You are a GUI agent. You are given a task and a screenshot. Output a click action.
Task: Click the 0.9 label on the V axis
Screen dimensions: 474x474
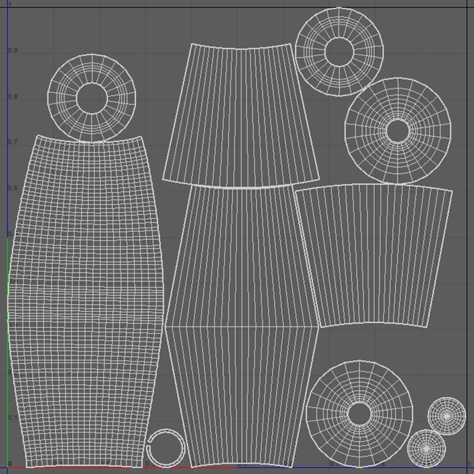point(13,50)
